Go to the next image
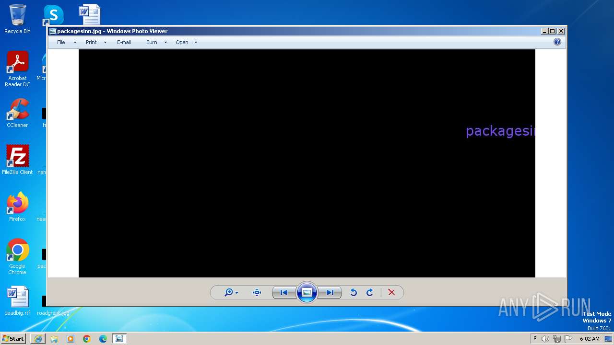Viewport: 614px width, 345px height. click(330, 292)
